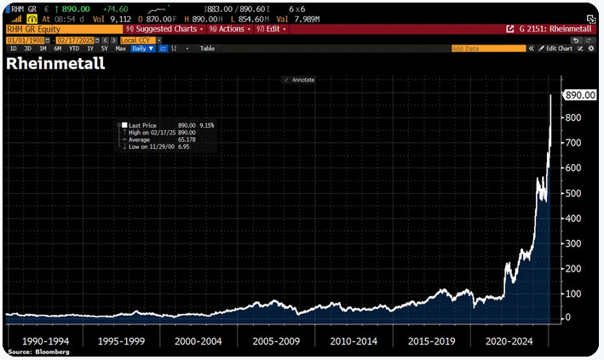Step date range backward with left arrow
The image size is (604, 360).
pyautogui.click(x=105, y=40)
